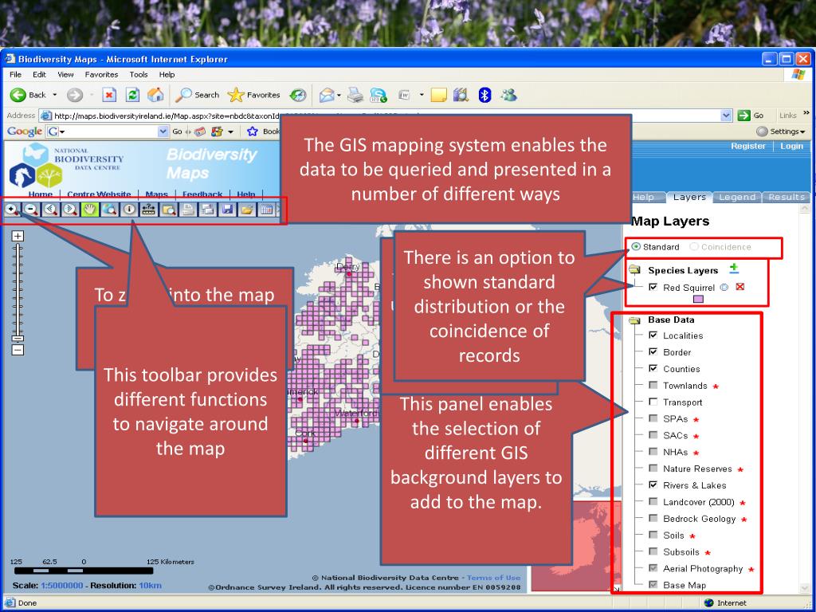Open the Mail icon dropdown arrow
The height and width of the screenshot is (612, 816).
click(x=339, y=96)
